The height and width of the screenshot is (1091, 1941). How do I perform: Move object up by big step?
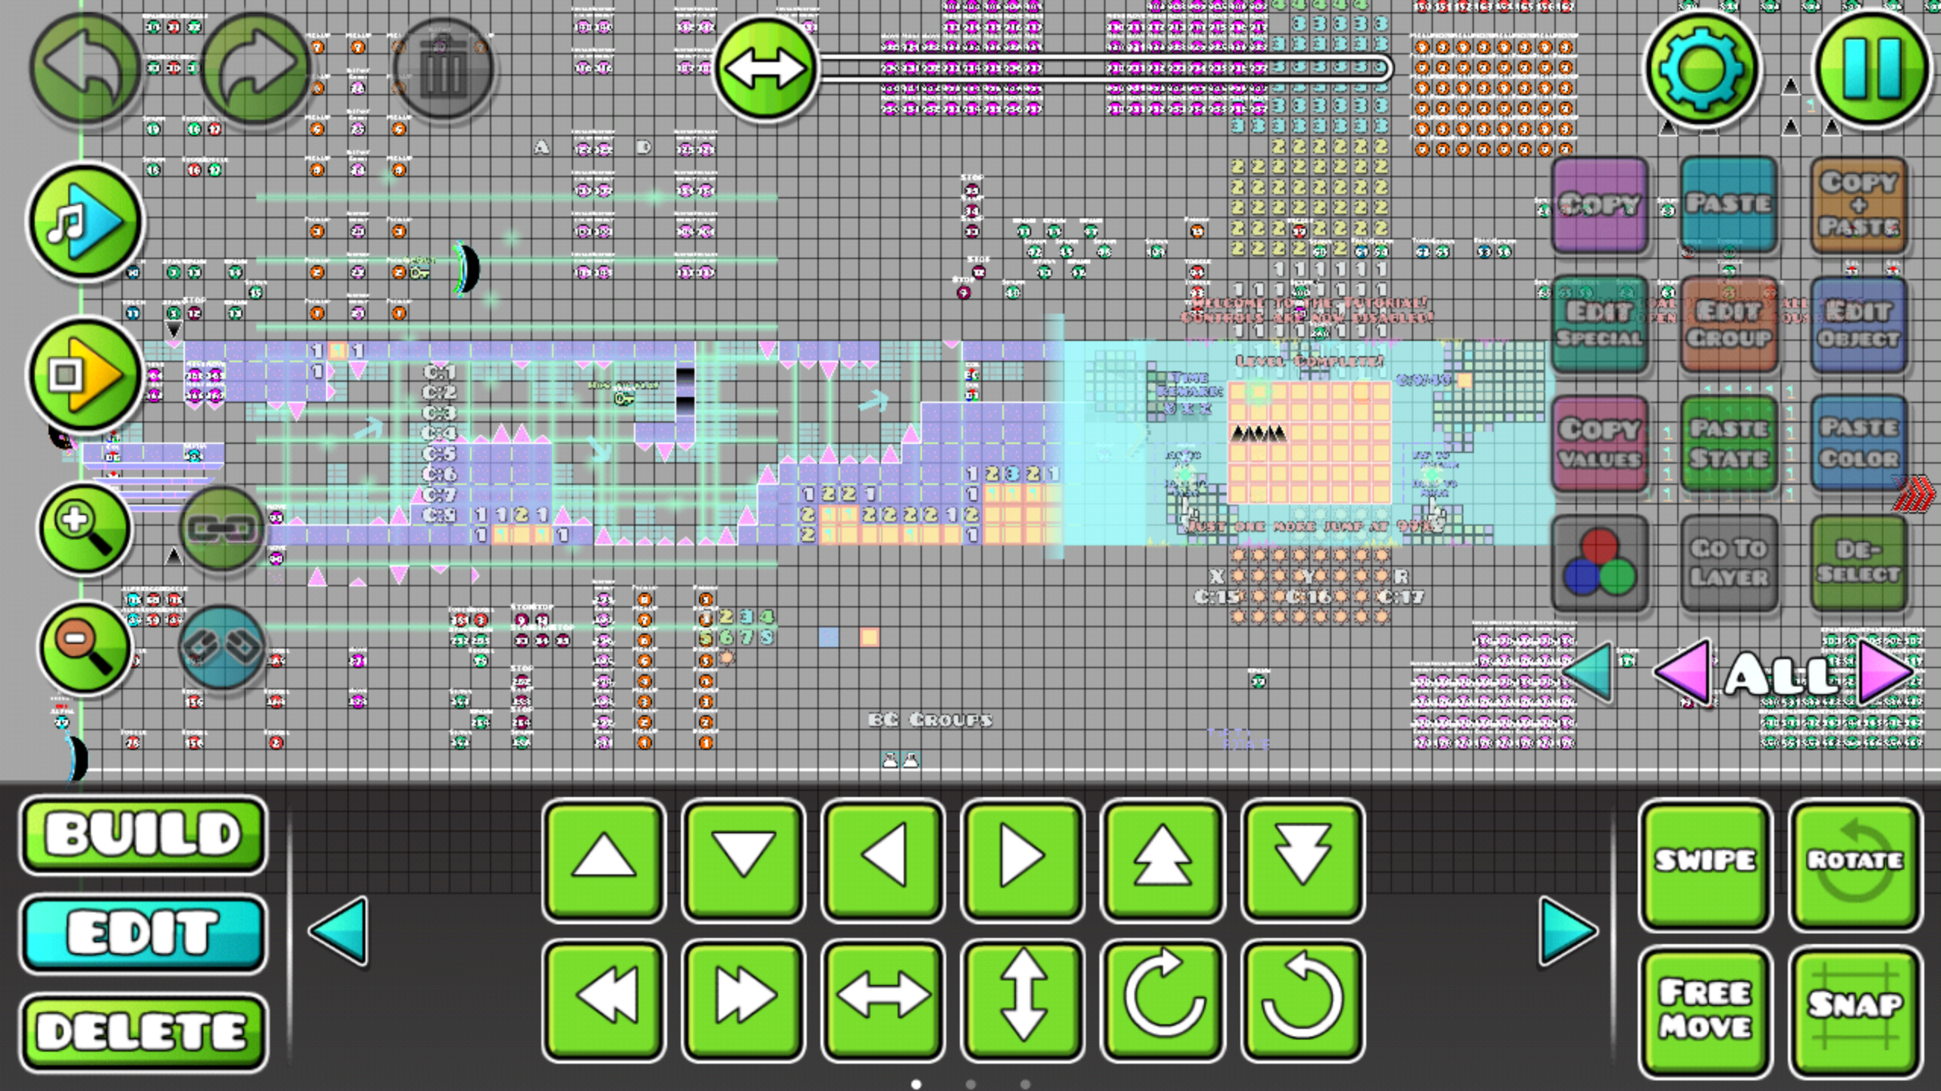[x=1162, y=859]
